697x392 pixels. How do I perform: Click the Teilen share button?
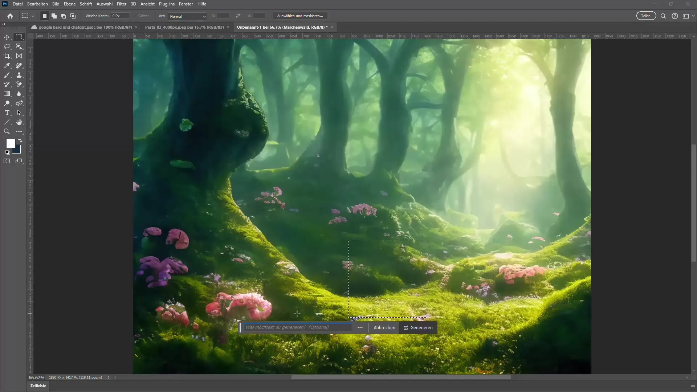pyautogui.click(x=646, y=16)
